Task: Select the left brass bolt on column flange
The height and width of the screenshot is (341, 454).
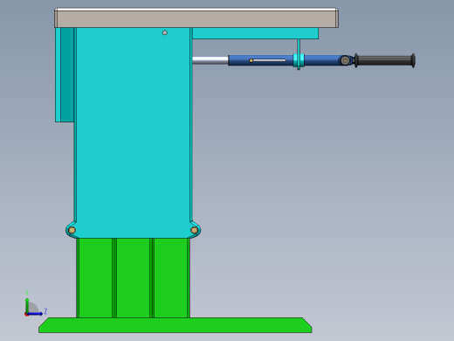Action: click(x=72, y=230)
